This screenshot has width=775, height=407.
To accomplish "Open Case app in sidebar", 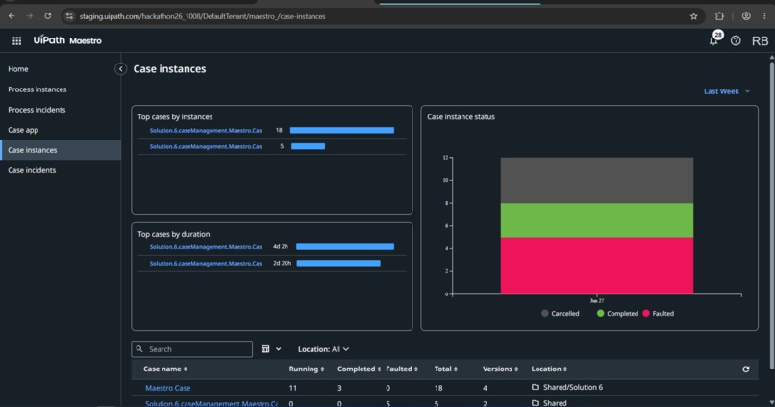I will [x=61, y=130].
